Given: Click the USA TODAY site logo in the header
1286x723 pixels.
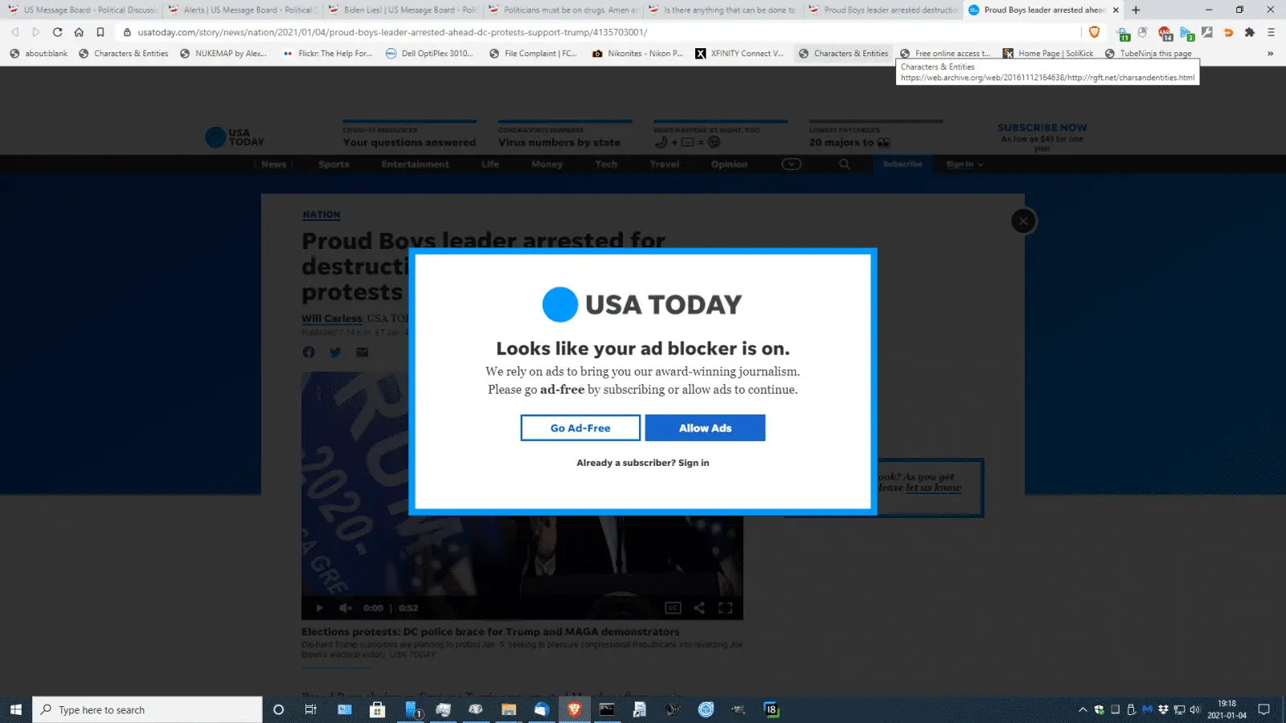Looking at the screenshot, I should pyautogui.click(x=235, y=137).
